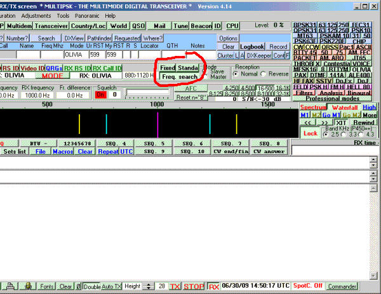Screen dimensions: 381x294
Task: Toggle Auto TX in the bottom bar
Action: (111, 286)
